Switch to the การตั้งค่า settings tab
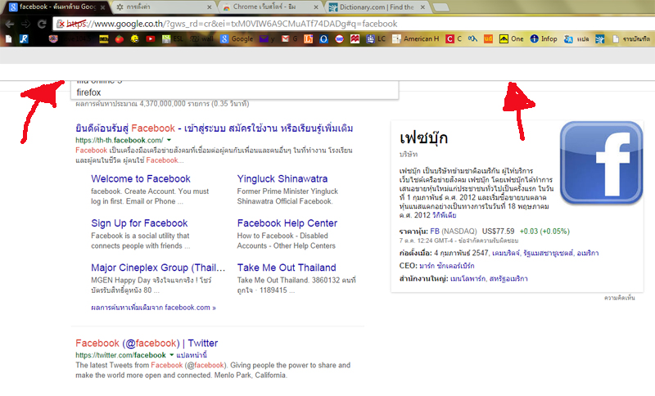Screen dimensions: 655x396 (x=164, y=7)
